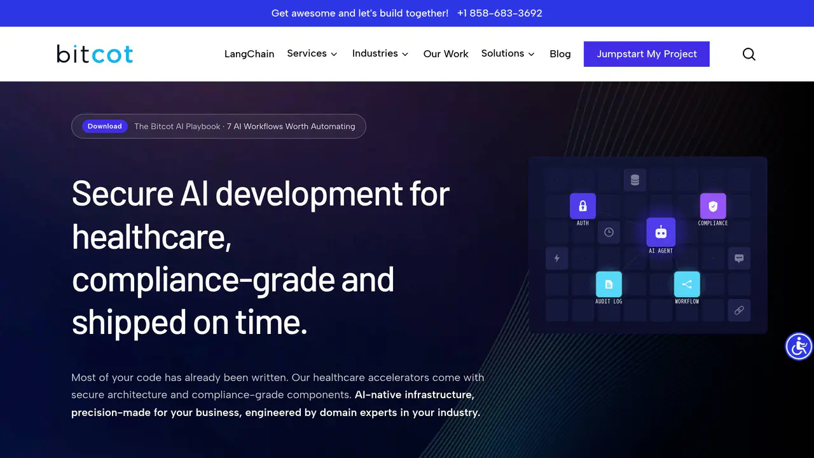Click the chain link icon tile

click(739, 310)
